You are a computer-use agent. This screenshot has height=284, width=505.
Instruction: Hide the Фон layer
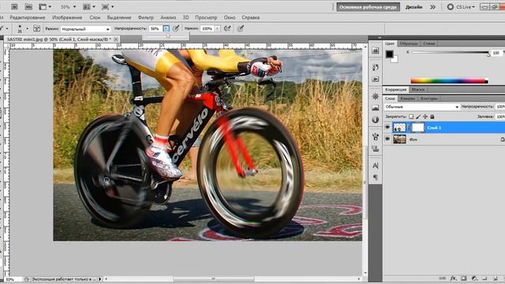(x=387, y=139)
